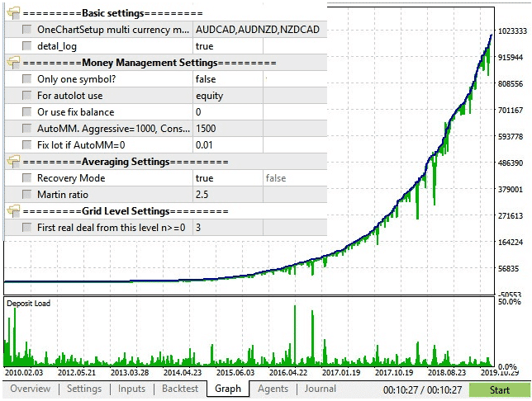Check the Martin ratio checkbox
This screenshot has height=401, width=532.
[x=26, y=194]
